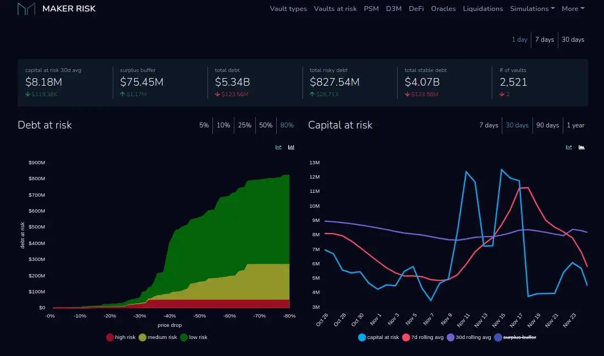Show the surplus buffer series
The image size is (604, 356).
tap(515, 337)
